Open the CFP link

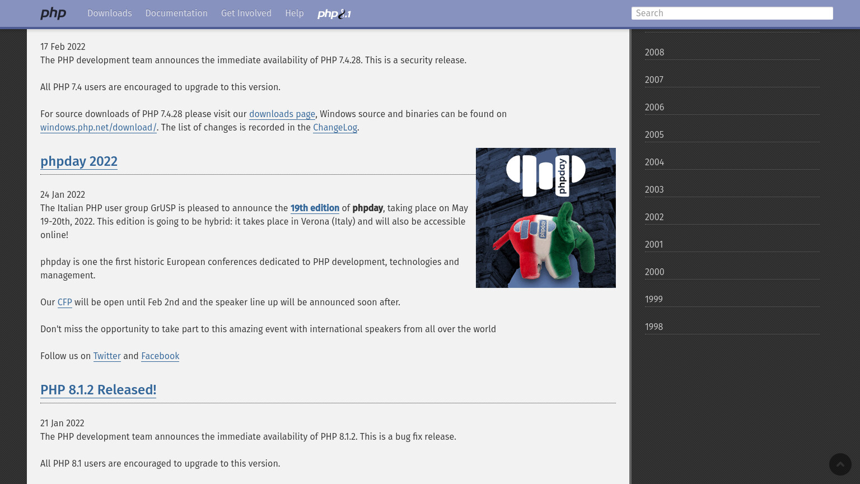click(65, 302)
